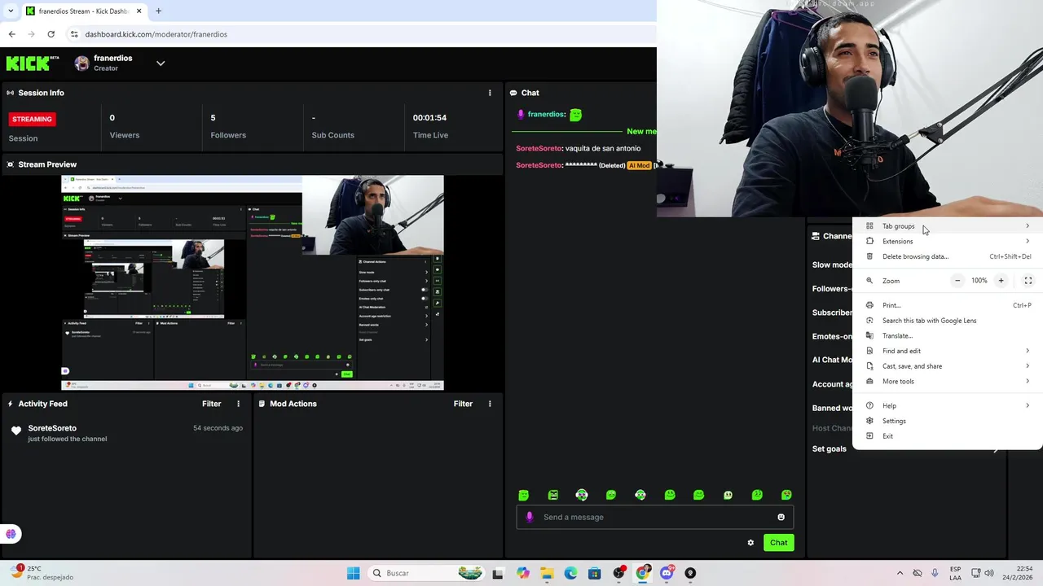Viewport: 1043px width, 586px height.
Task: Click the Windows taskbar search box
Action: 426,573
